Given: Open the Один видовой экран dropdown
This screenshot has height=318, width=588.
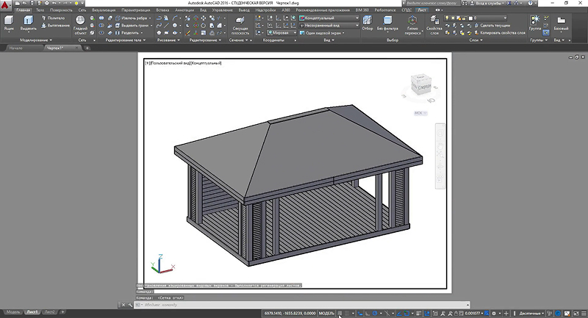Looking at the screenshot, I should click(323, 33).
